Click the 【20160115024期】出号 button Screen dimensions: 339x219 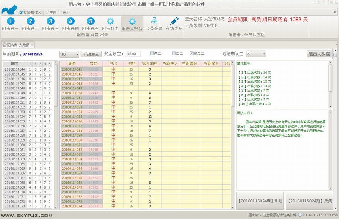260,201
